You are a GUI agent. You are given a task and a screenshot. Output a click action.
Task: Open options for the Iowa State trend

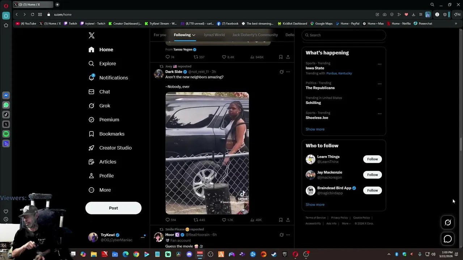pyautogui.click(x=379, y=64)
